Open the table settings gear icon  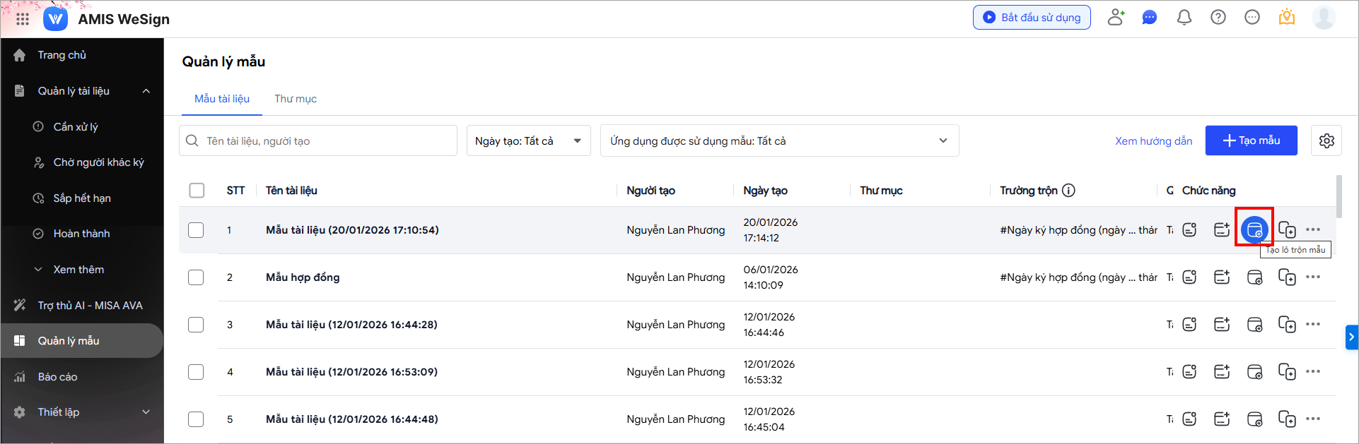coord(1326,140)
